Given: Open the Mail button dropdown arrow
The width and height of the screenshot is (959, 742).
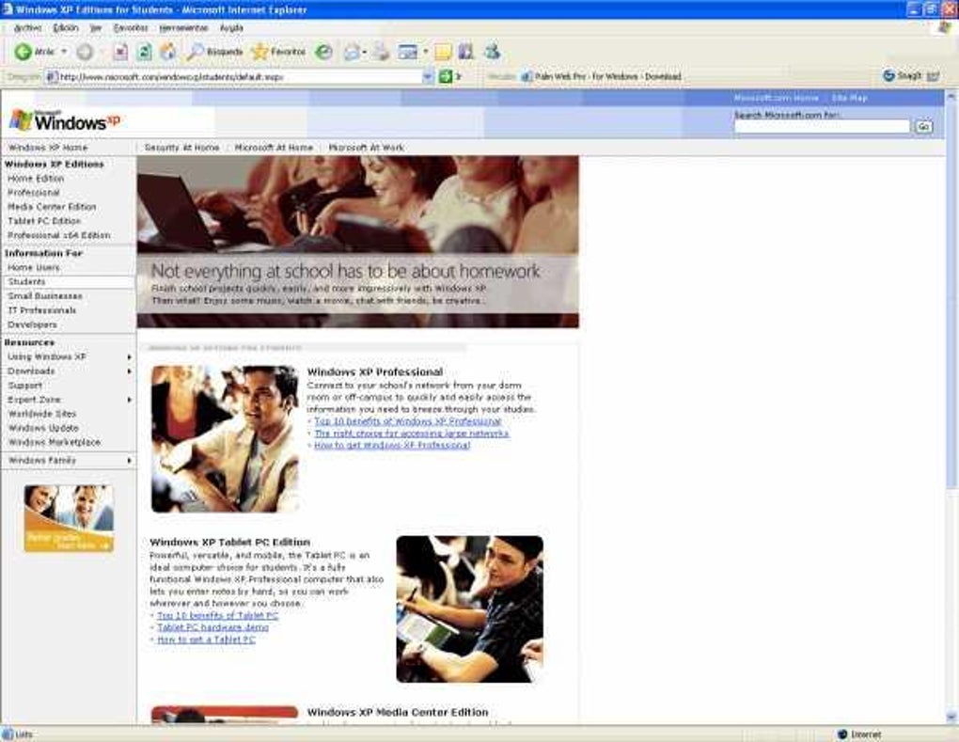Looking at the screenshot, I should [x=365, y=53].
